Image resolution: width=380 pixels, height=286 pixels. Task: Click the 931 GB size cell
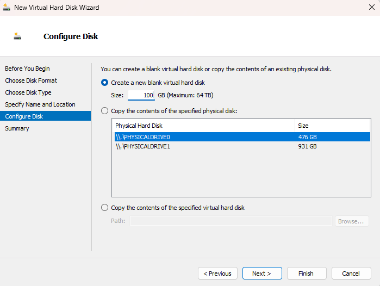(x=307, y=146)
